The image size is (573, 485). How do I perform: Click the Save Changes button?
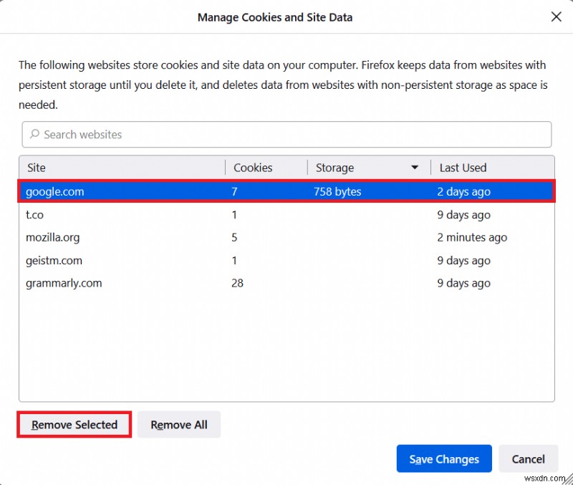[x=443, y=458]
